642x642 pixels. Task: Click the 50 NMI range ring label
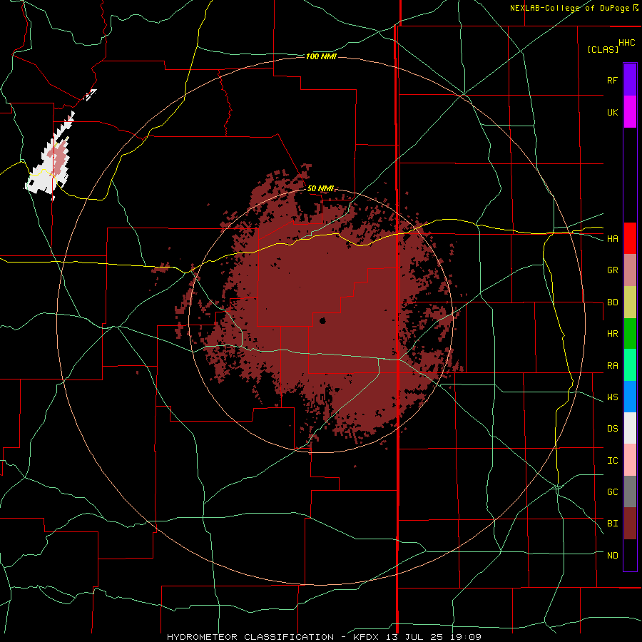(320, 188)
